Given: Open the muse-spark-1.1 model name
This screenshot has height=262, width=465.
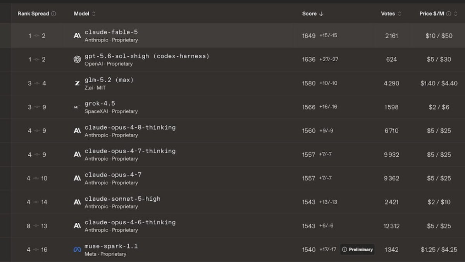Looking at the screenshot, I should point(111,246).
